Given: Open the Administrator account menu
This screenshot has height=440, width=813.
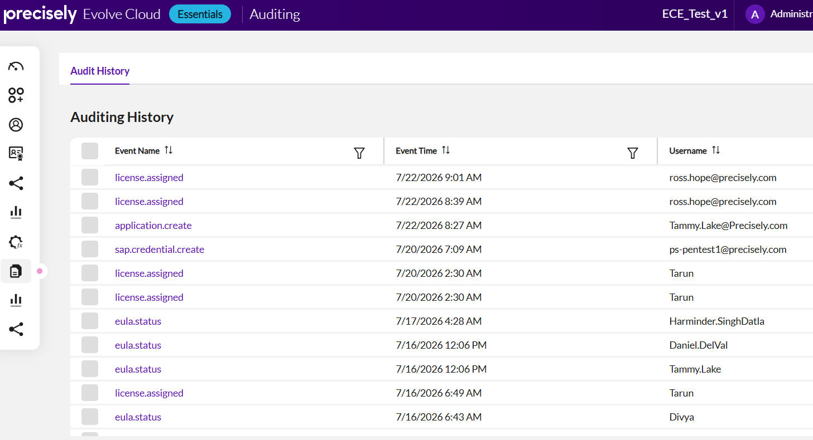Looking at the screenshot, I should pos(791,14).
